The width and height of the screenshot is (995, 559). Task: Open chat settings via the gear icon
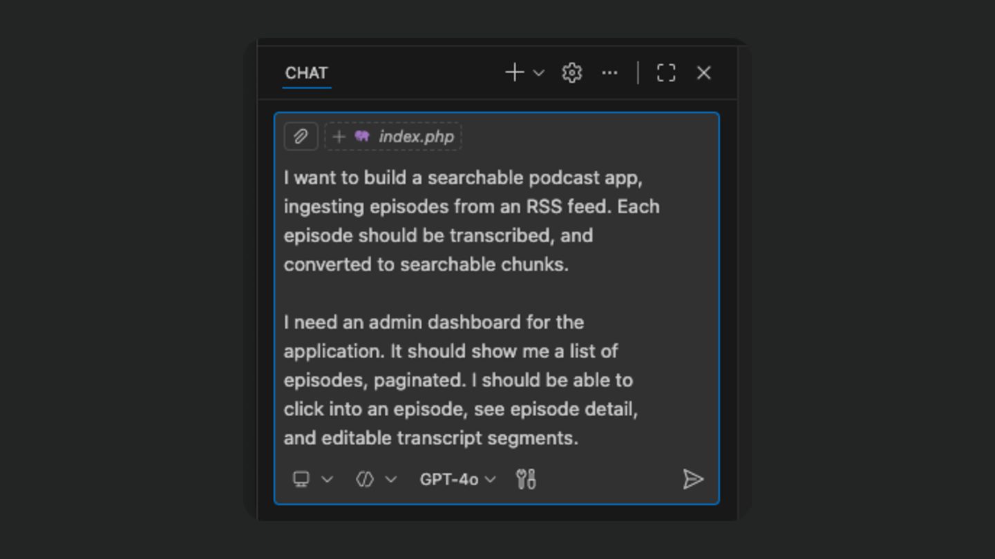point(572,72)
